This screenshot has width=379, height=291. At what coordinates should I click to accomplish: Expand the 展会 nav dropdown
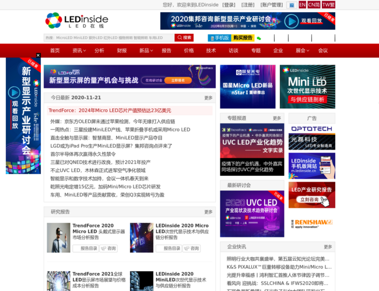click(x=303, y=51)
